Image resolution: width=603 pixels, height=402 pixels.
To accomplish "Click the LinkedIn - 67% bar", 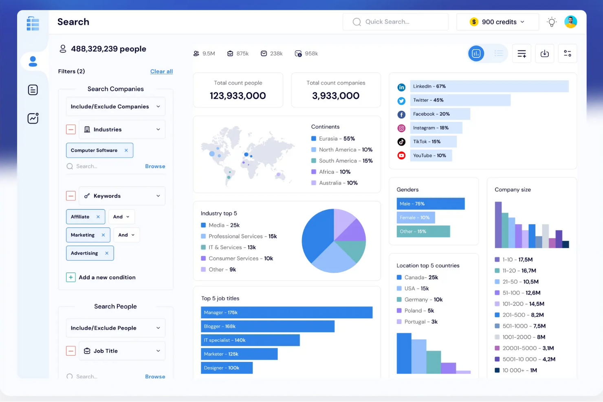I will pyautogui.click(x=489, y=86).
